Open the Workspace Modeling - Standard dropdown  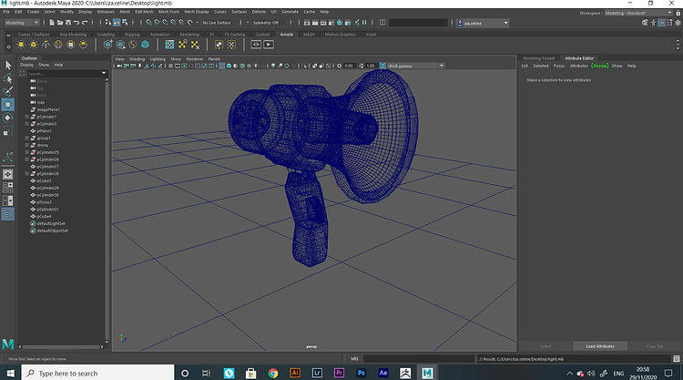pyautogui.click(x=638, y=13)
